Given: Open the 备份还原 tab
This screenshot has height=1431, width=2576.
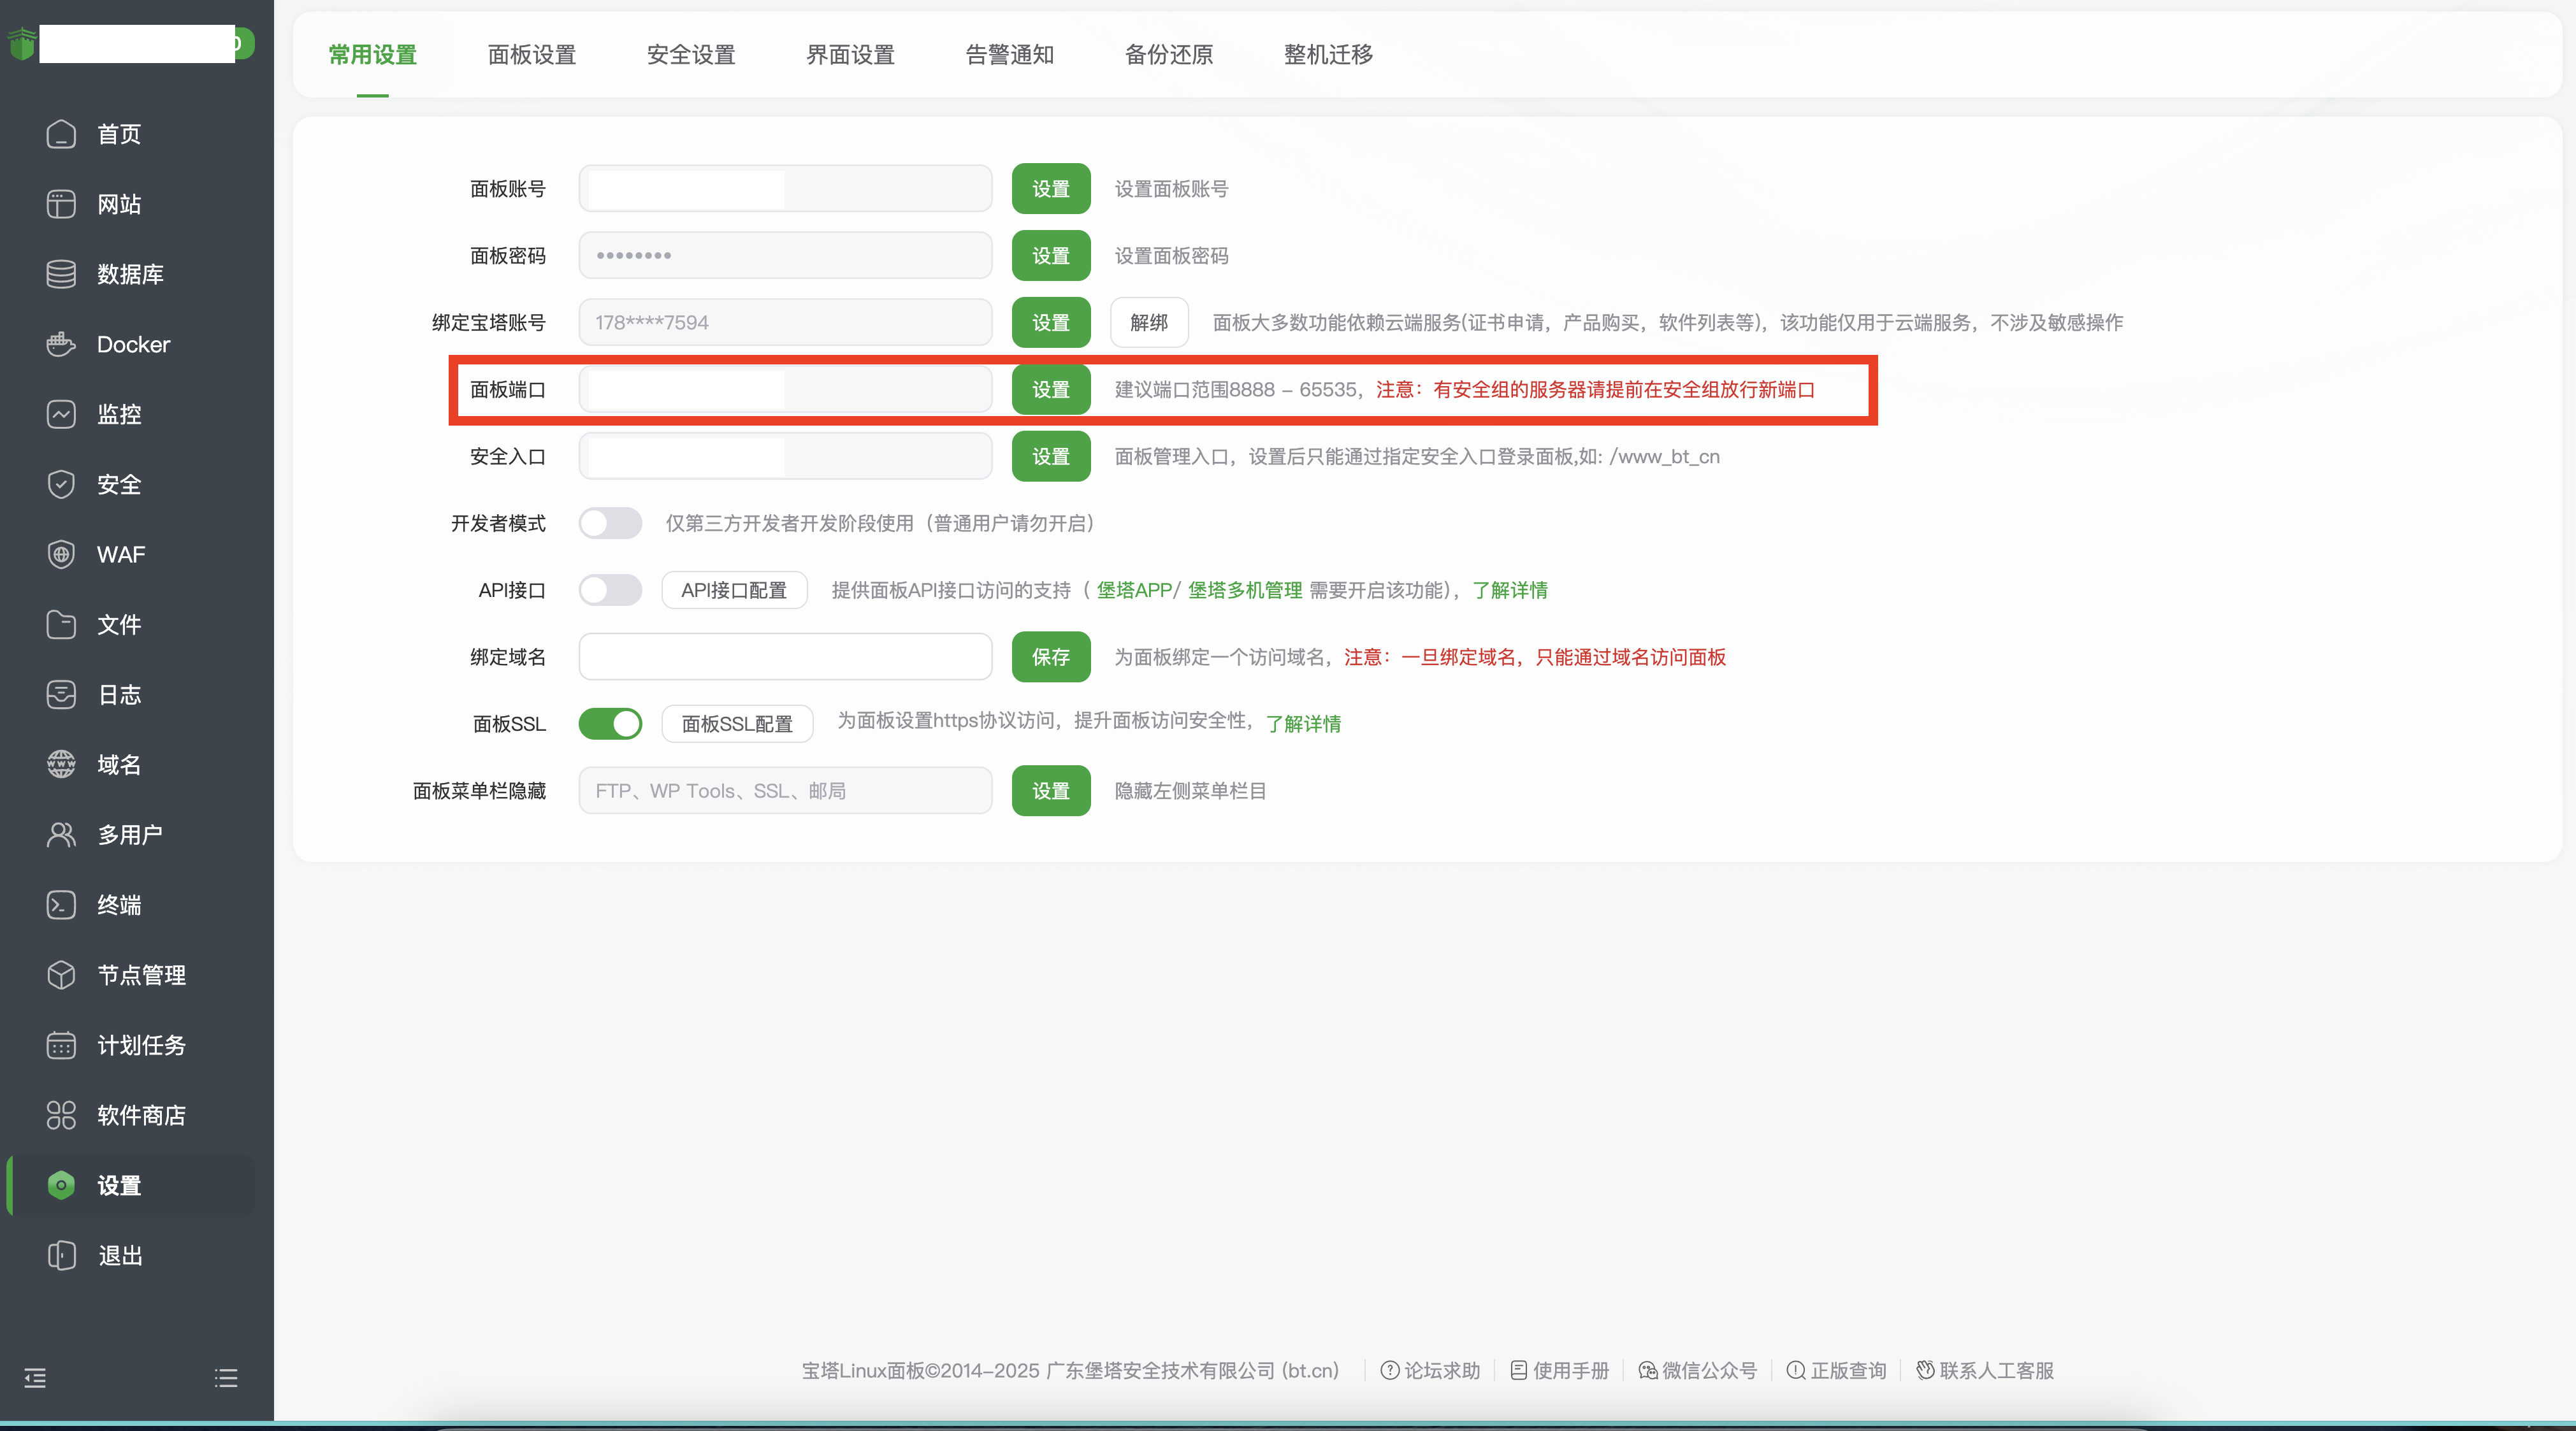Looking at the screenshot, I should (1169, 55).
